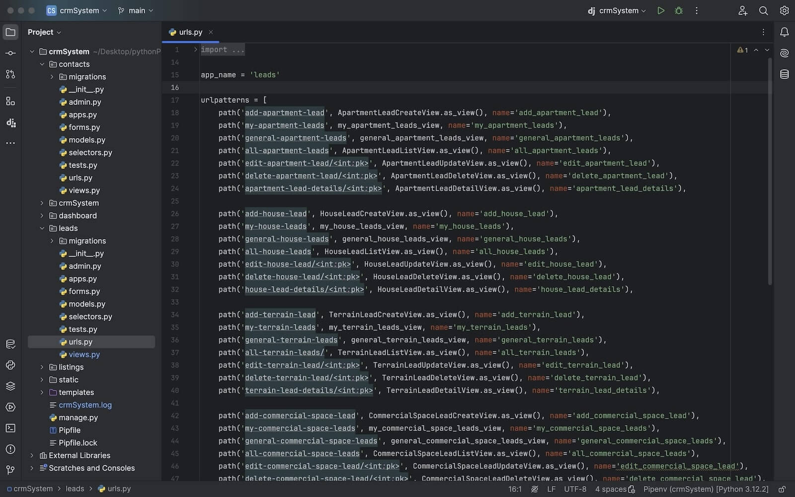Open the crmSystem run configuration dropdown
This screenshot has width=795, height=497.
pyautogui.click(x=618, y=10)
